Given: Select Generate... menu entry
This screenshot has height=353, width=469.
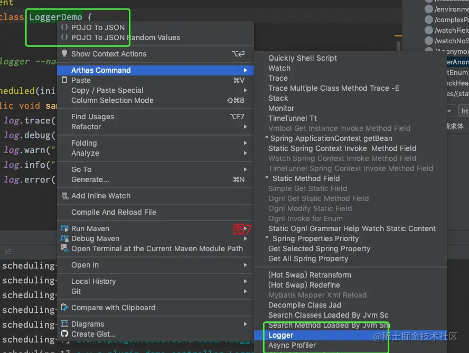Looking at the screenshot, I should [x=155, y=179].
